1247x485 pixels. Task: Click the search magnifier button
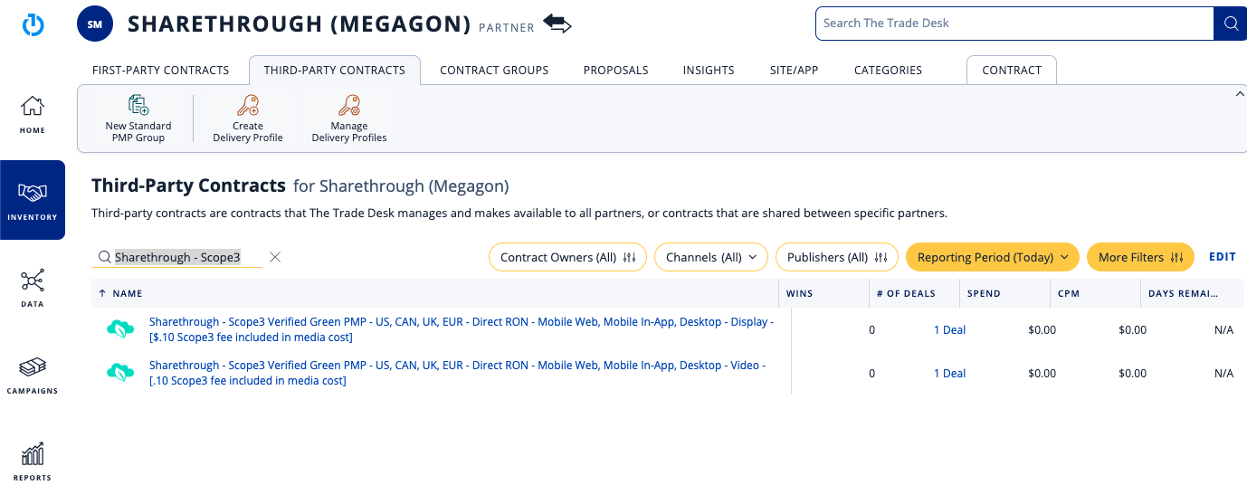pyautogui.click(x=1231, y=24)
